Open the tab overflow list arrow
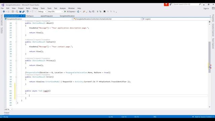This screenshot has width=215, height=121. [x=210, y=16]
